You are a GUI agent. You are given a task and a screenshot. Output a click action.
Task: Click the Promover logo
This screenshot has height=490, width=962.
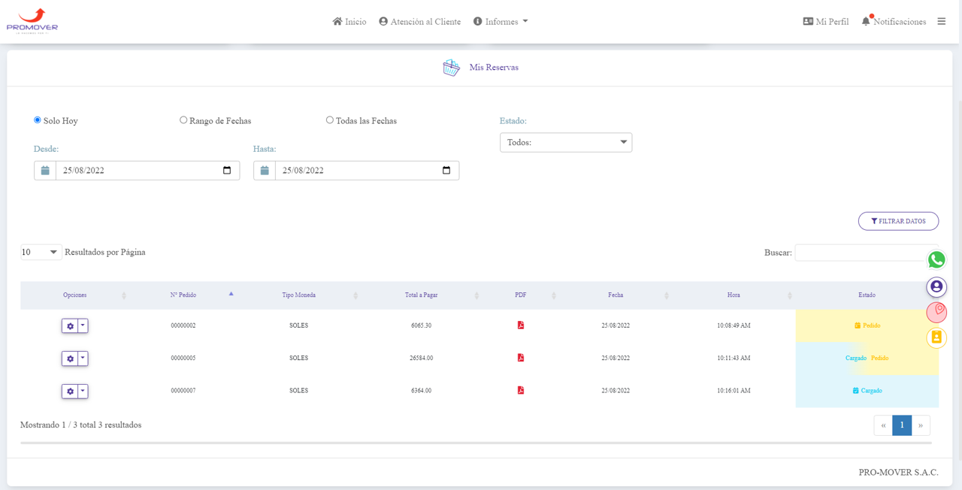click(32, 20)
